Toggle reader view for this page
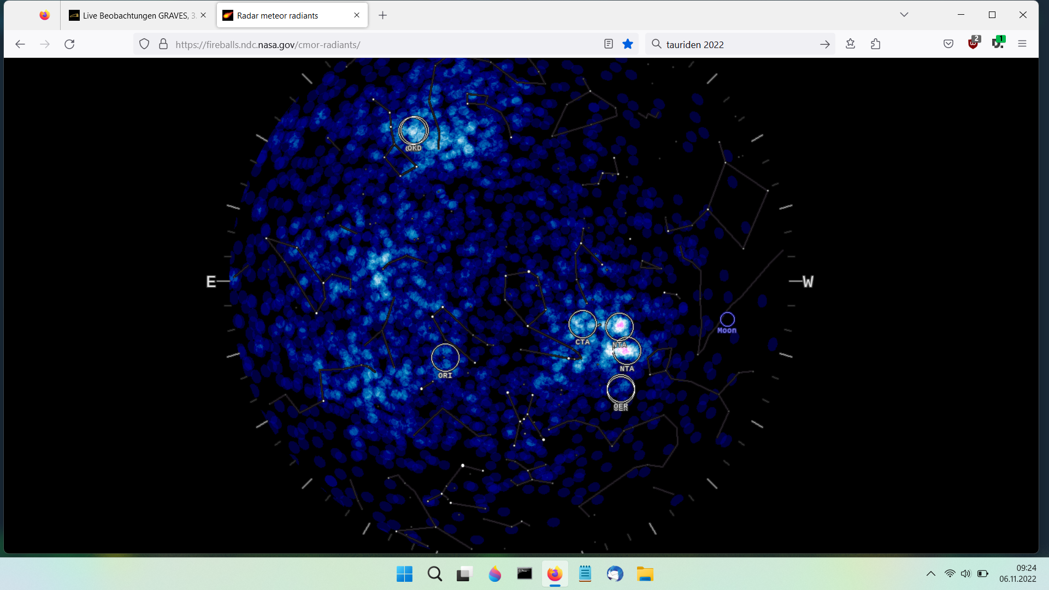The height and width of the screenshot is (590, 1049). click(x=609, y=44)
